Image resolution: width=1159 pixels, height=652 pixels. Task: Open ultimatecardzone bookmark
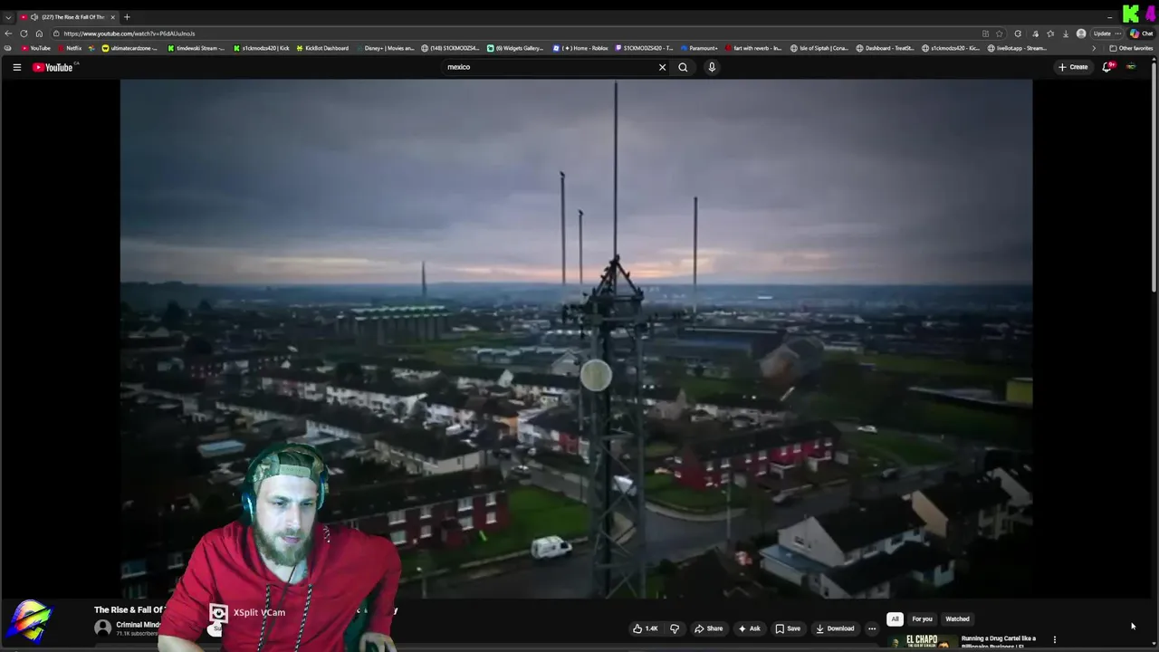(129, 48)
